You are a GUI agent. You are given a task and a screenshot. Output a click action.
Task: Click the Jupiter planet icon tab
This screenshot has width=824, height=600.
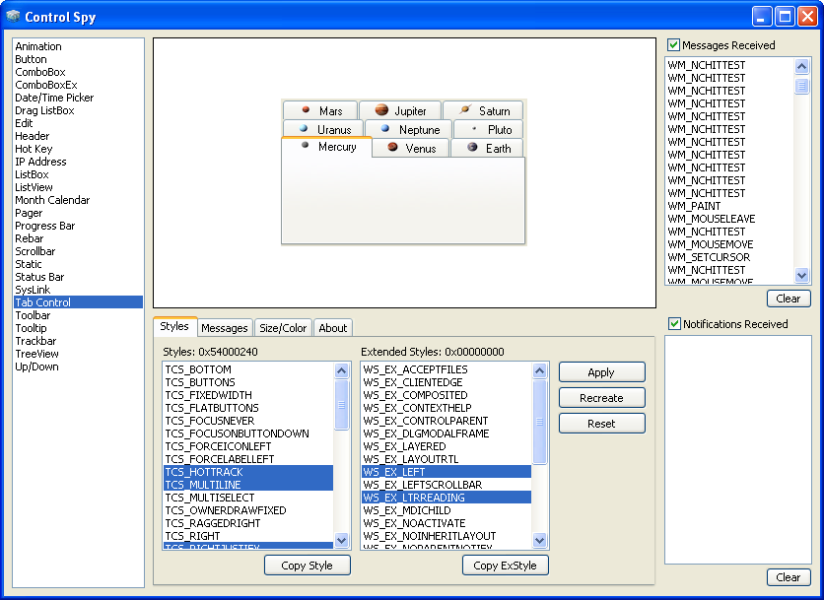(x=400, y=111)
